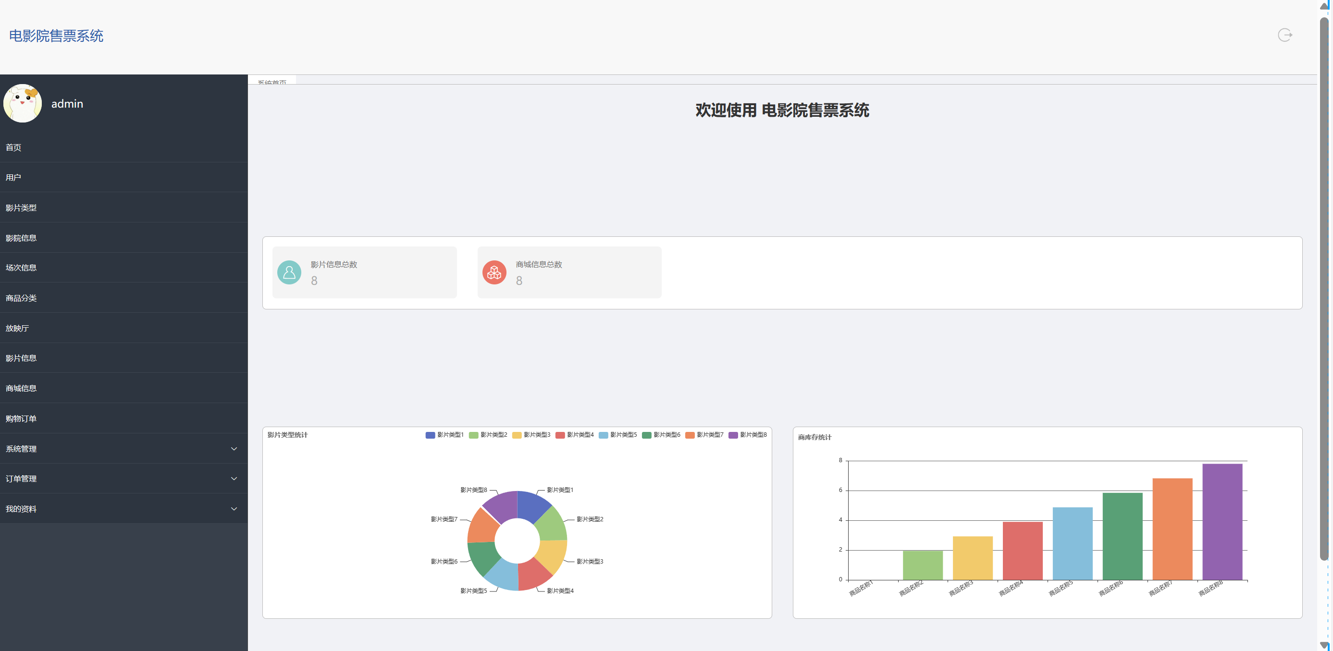The image size is (1333, 651).
Task: Click the scrollbar down arrow
Action: click(1324, 645)
